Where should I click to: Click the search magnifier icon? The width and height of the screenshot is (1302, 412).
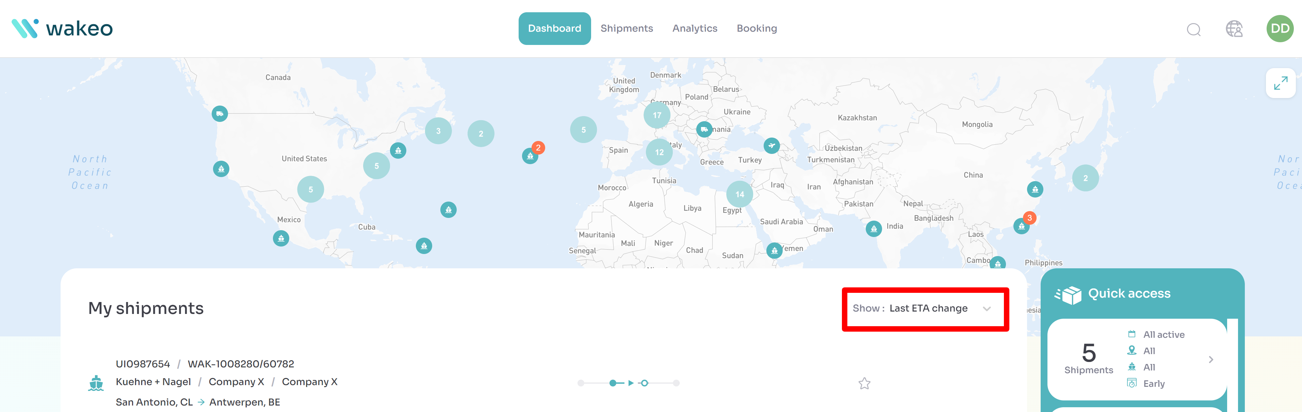(1193, 29)
